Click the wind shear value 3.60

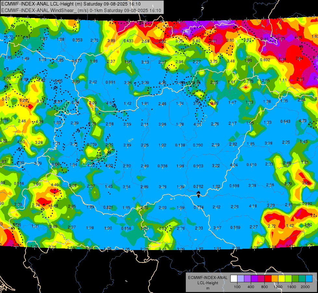coord(230,40)
